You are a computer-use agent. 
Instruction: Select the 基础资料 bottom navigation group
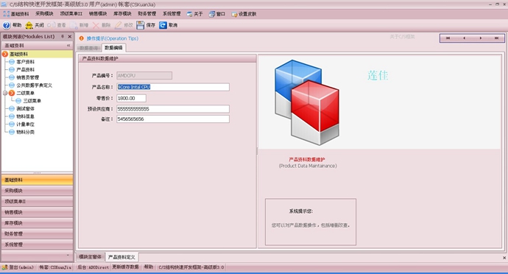click(x=38, y=180)
